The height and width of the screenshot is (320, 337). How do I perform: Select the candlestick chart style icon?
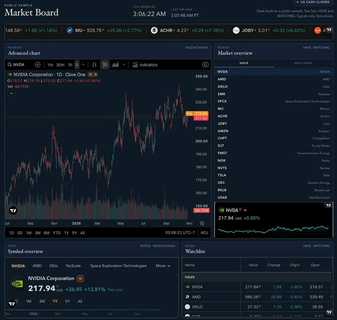click(105, 65)
